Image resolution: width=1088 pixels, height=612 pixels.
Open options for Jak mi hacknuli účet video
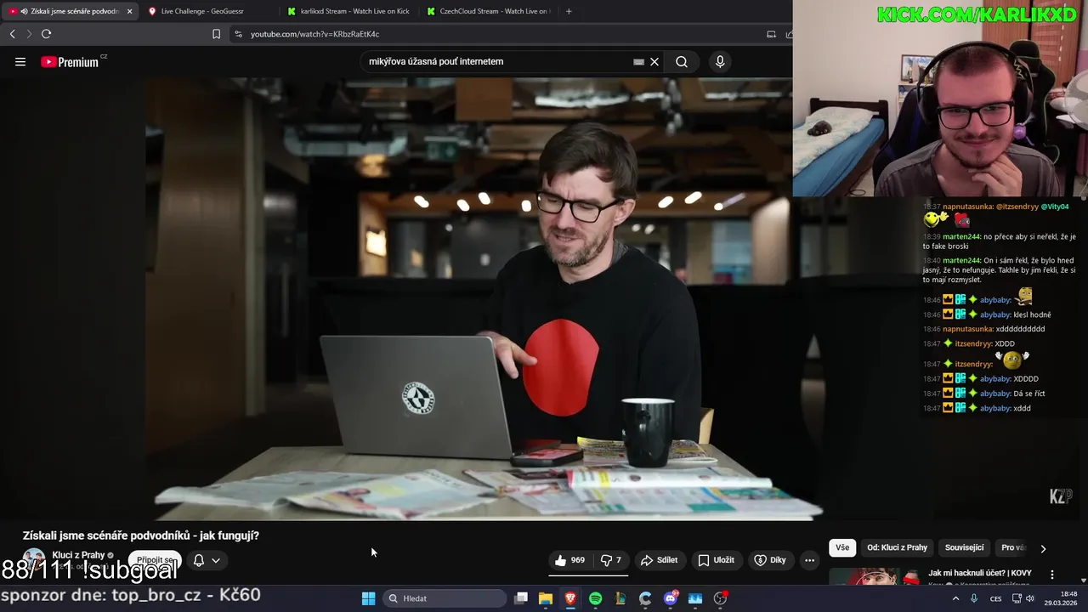pyautogui.click(x=1052, y=575)
